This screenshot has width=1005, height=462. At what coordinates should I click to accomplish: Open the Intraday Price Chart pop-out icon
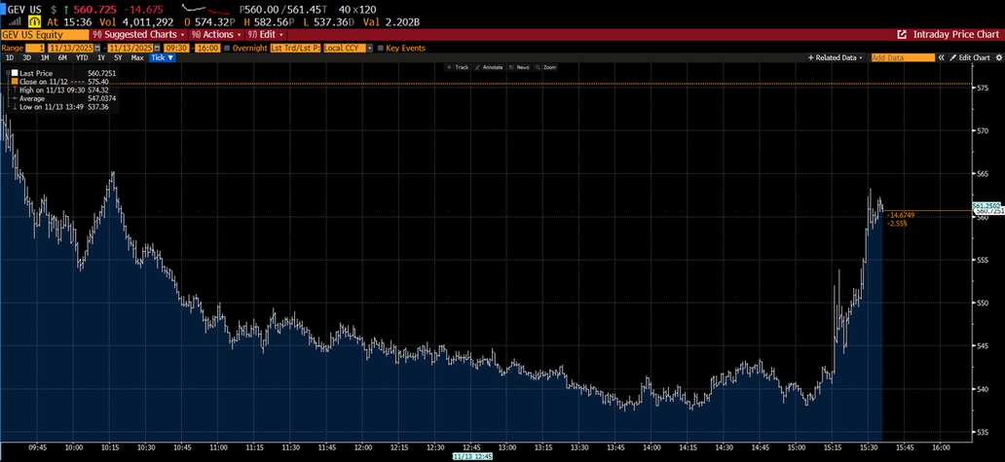click(x=901, y=34)
